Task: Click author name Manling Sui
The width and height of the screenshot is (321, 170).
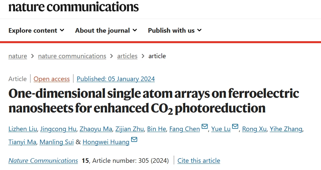Action: click(x=56, y=142)
